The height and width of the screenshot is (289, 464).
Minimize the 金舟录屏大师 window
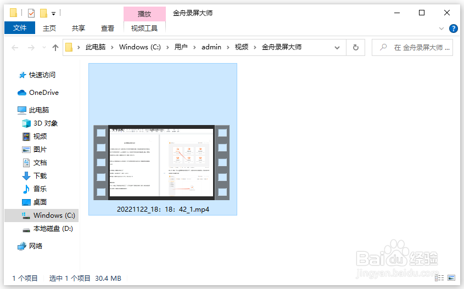click(x=397, y=13)
